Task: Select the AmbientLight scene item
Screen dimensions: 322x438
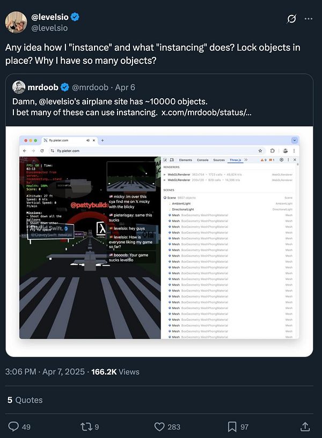Action: coord(182,204)
